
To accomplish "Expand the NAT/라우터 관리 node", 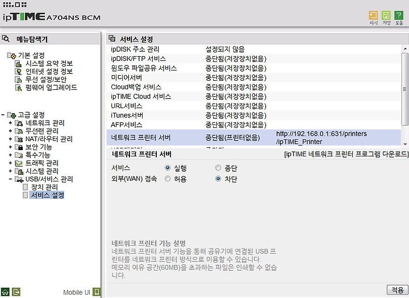I will click(x=10, y=139).
